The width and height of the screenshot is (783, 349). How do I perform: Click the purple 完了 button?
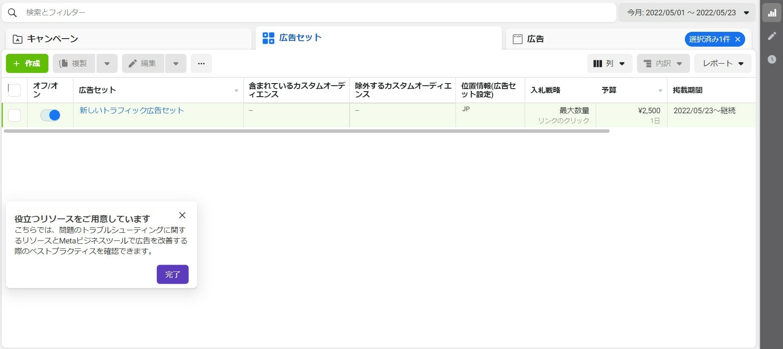172,274
